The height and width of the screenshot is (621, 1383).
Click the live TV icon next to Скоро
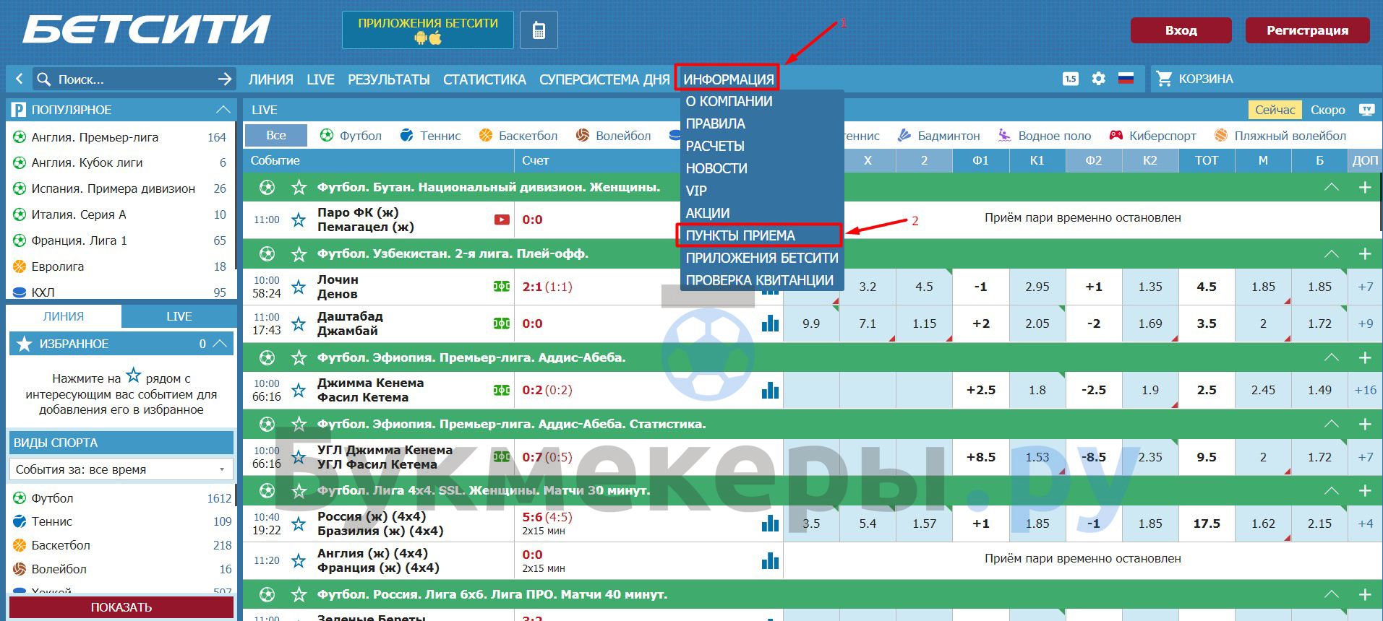pyautogui.click(x=1366, y=110)
